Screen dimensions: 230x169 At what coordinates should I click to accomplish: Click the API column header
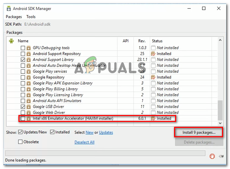pyautogui.click(x=125, y=41)
